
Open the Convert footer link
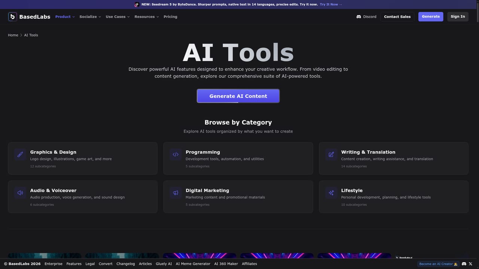tap(106, 264)
